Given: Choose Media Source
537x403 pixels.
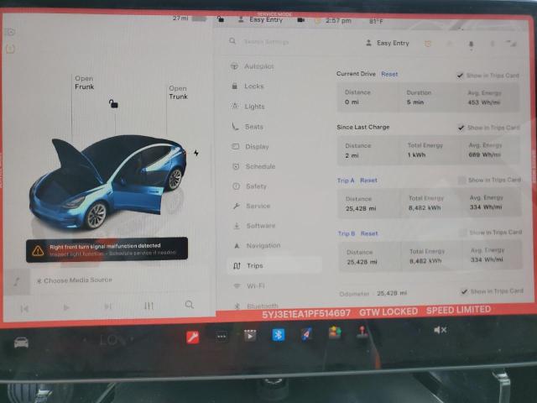Looking at the screenshot, I should [x=75, y=280].
